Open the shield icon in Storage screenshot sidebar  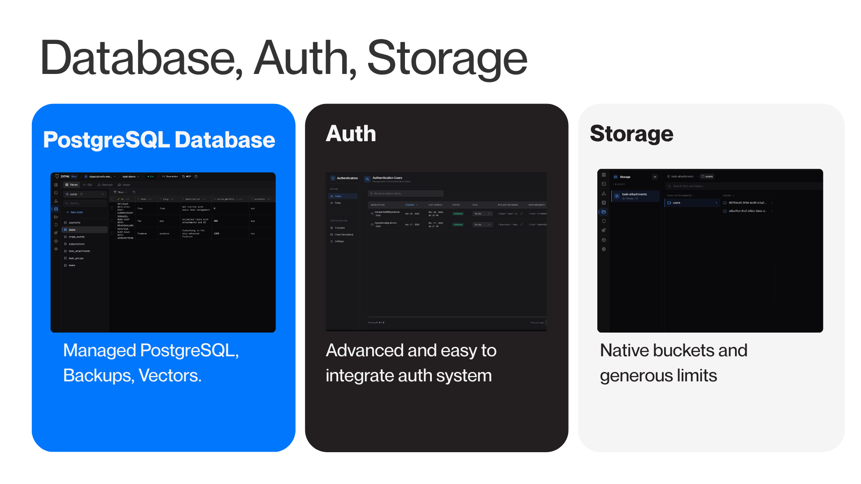coord(604,221)
